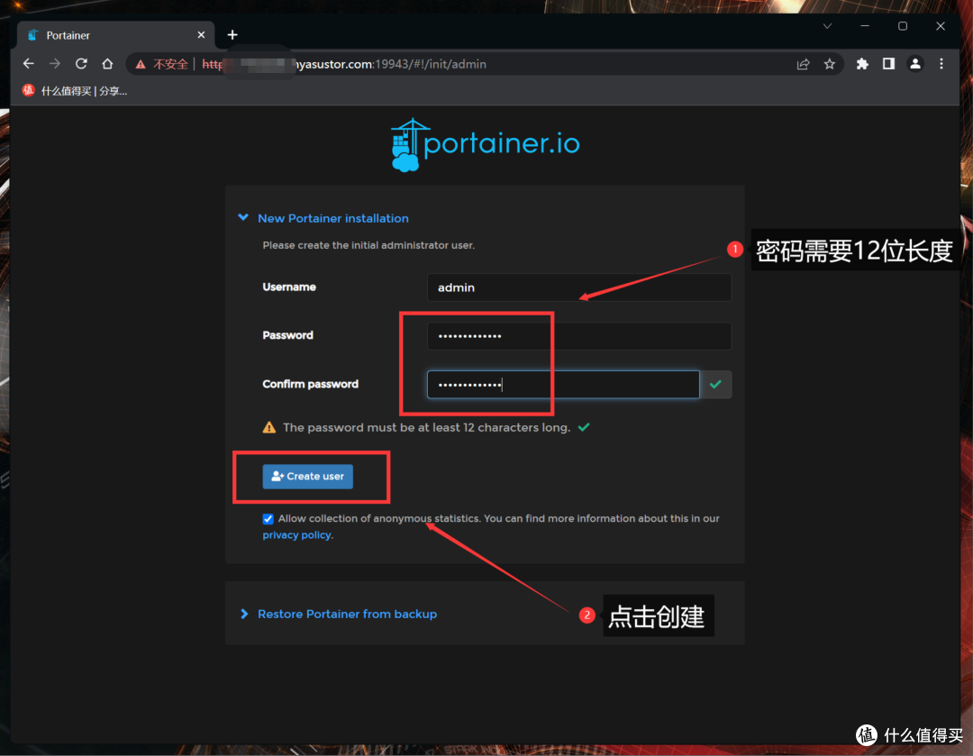Viewport: 973px width, 756px height.
Task: Select the Portainer browser tab
Action: click(x=108, y=35)
